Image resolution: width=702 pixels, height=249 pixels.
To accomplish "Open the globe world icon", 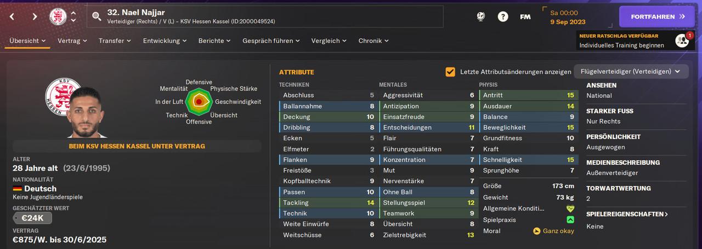I will coord(480,16).
